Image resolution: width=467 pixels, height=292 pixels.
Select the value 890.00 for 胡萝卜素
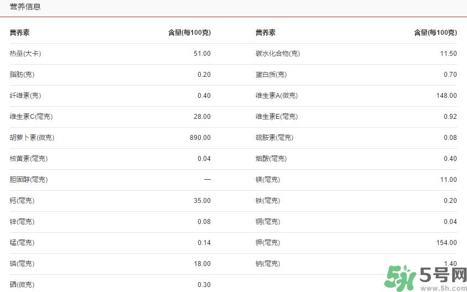pyautogui.click(x=200, y=138)
